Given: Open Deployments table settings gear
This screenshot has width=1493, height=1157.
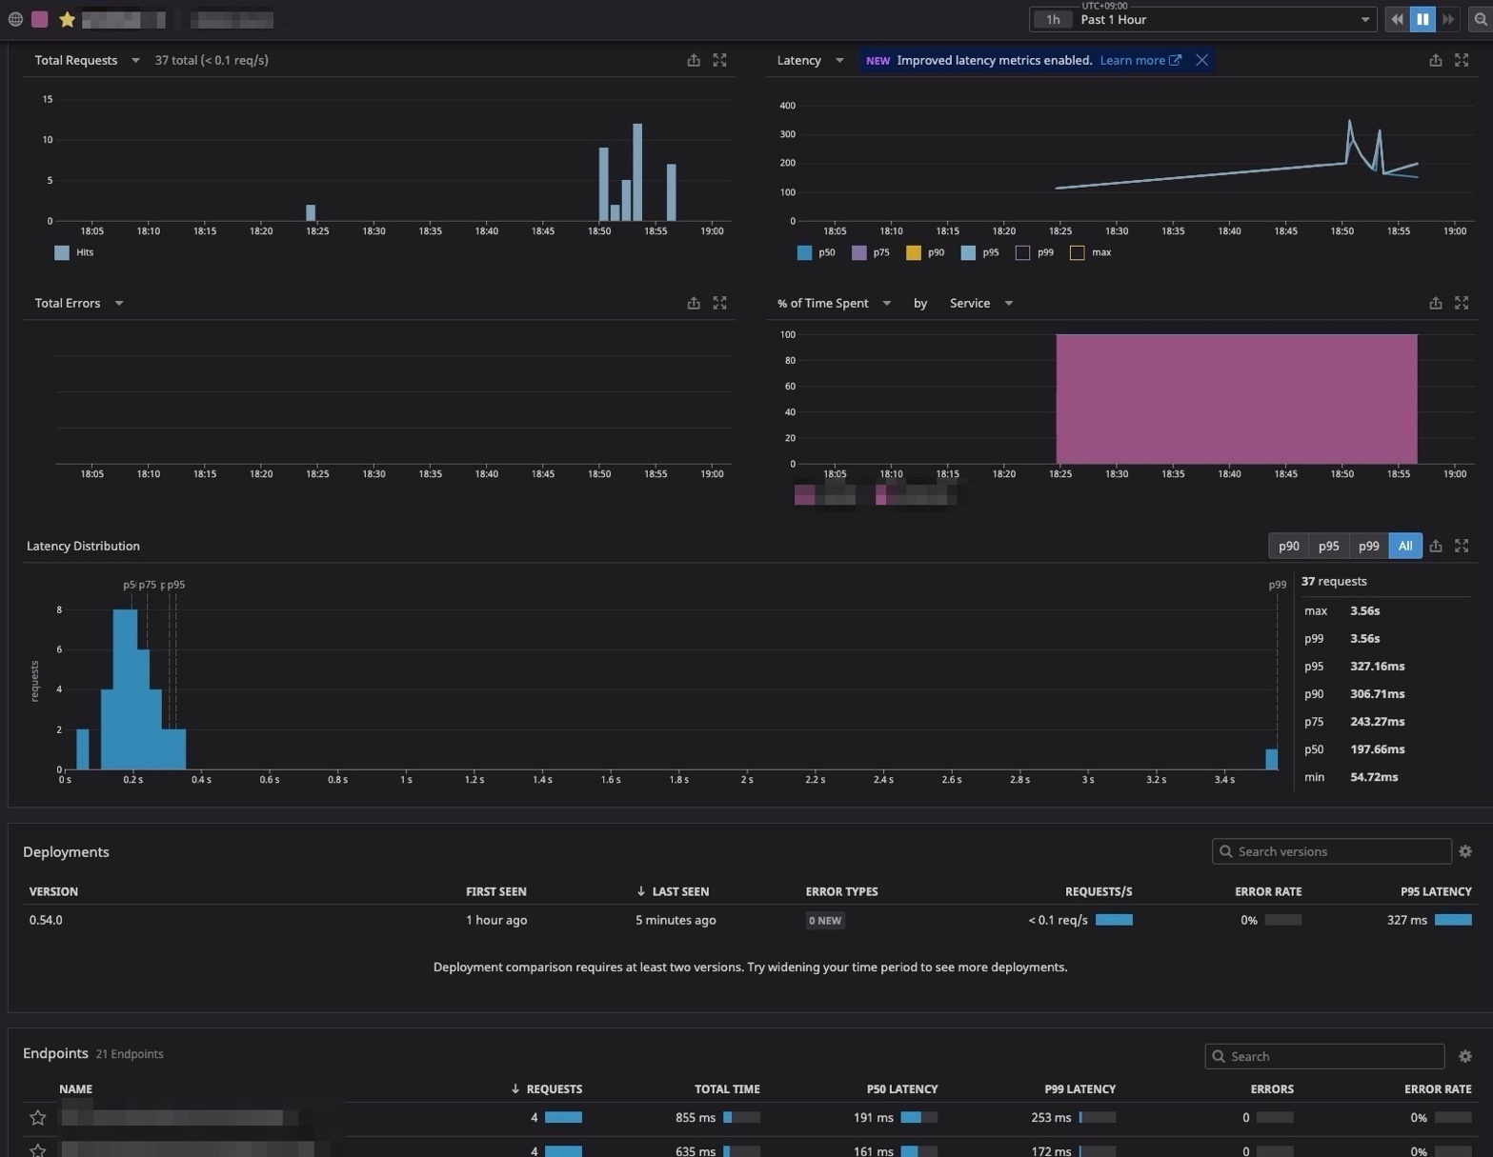Looking at the screenshot, I should (x=1465, y=851).
